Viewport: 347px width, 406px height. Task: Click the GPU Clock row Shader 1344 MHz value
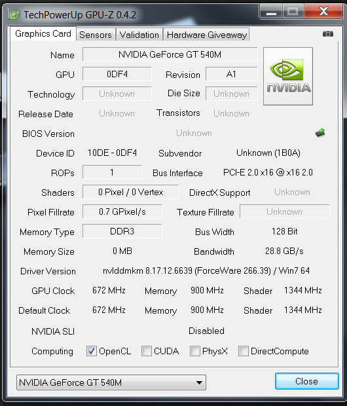[303, 290]
